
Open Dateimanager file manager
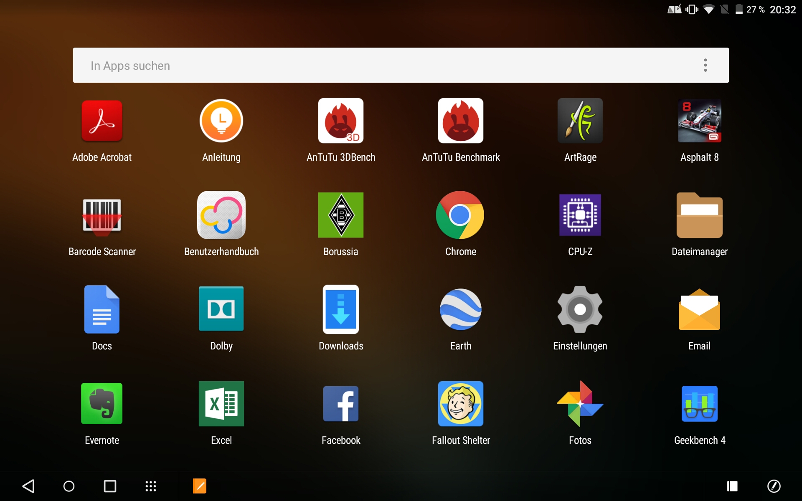[700, 215]
